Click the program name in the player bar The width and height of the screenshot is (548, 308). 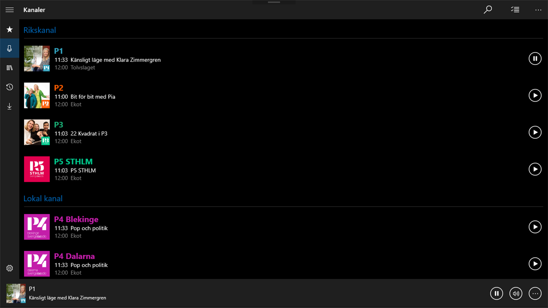coord(67,298)
